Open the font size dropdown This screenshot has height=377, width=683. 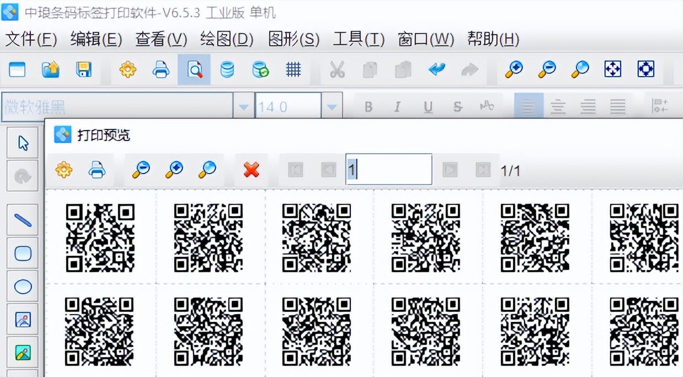tap(332, 106)
